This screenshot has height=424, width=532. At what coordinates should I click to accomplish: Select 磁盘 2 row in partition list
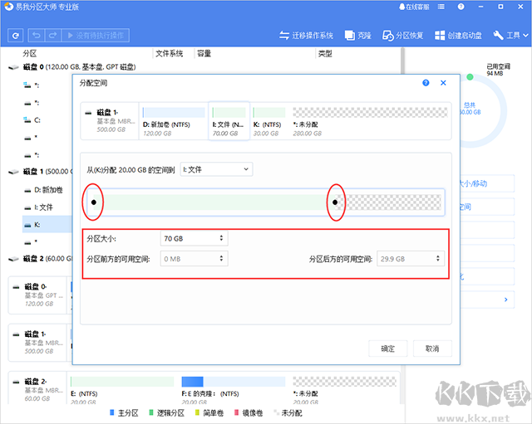[x=41, y=259]
